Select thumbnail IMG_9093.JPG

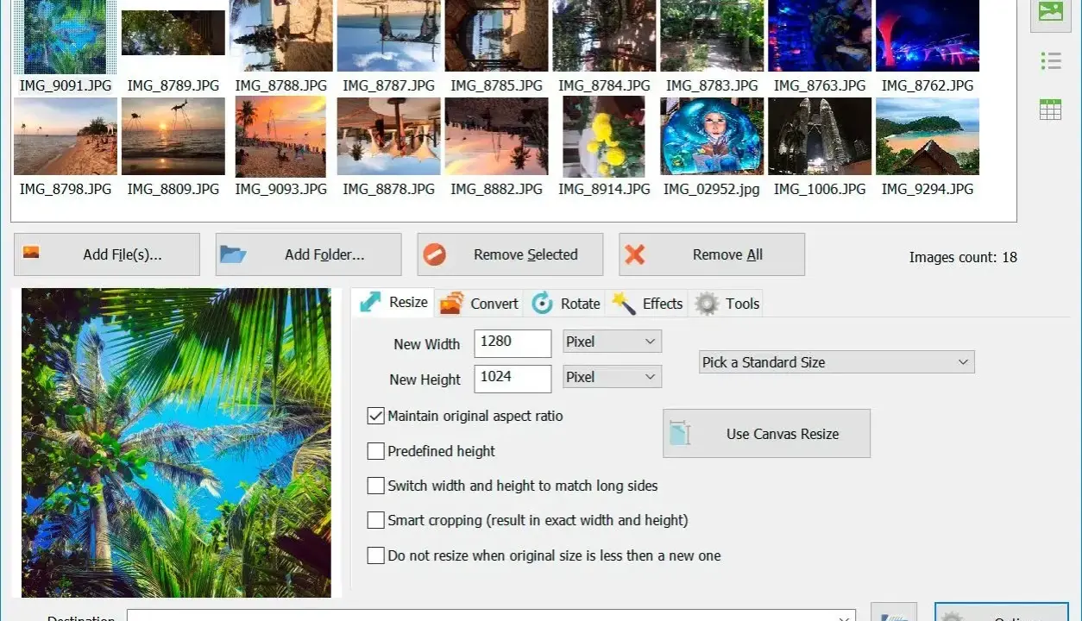point(281,137)
